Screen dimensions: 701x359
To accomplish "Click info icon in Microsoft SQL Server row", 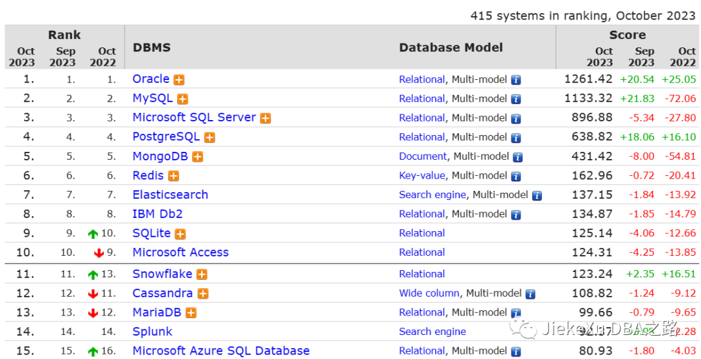I will tap(516, 118).
